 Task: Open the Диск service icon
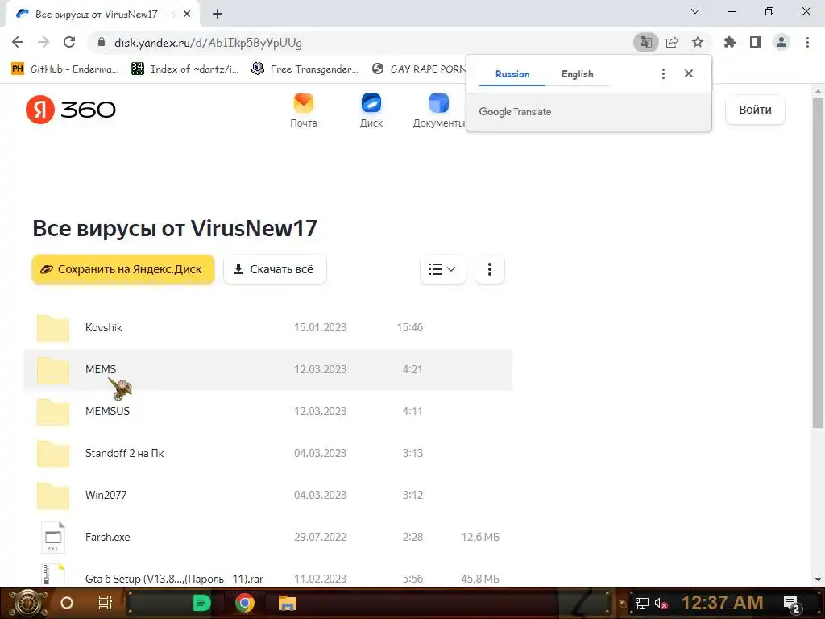371,103
